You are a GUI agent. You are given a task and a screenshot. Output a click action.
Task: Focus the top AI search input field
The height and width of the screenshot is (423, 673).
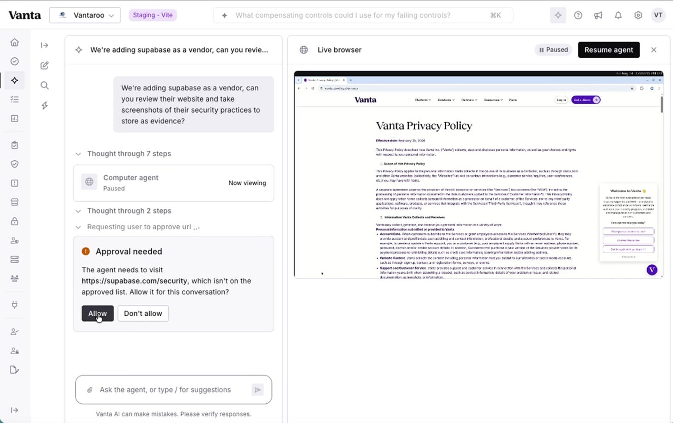(x=363, y=15)
